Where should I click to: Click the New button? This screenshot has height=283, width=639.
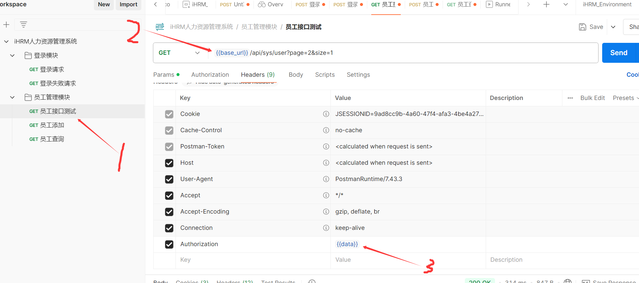pyautogui.click(x=104, y=4)
